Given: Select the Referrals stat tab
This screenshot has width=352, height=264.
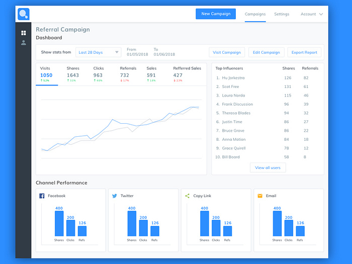Looking at the screenshot, I should tap(128, 74).
